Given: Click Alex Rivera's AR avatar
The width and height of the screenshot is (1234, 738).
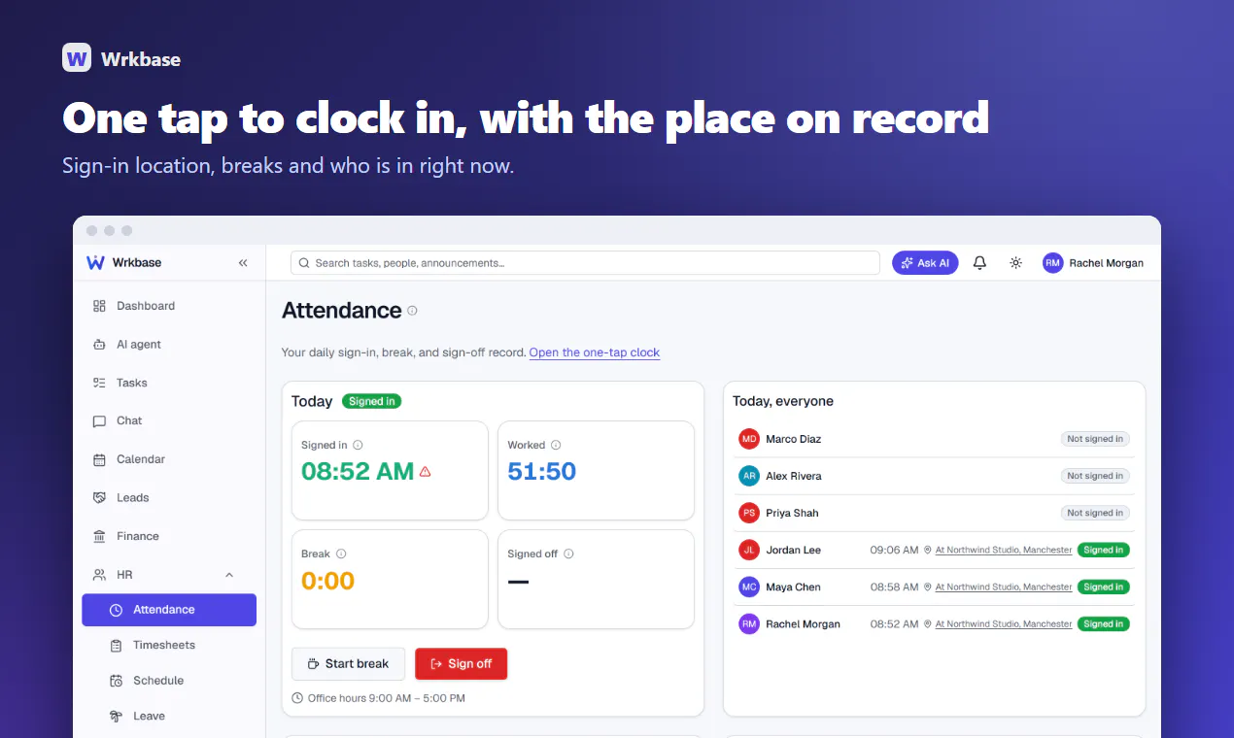Looking at the screenshot, I should tap(749, 476).
